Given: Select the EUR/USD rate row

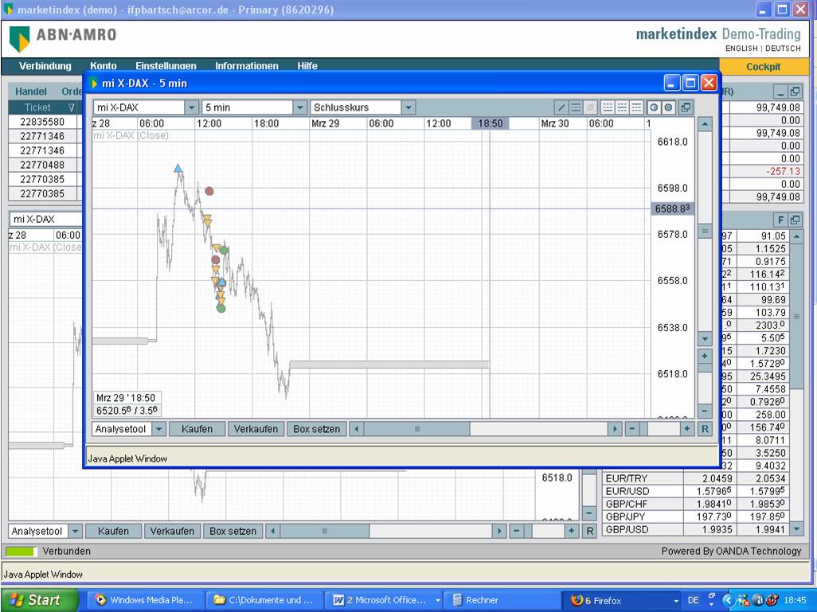Looking at the screenshot, I should coord(696,491).
